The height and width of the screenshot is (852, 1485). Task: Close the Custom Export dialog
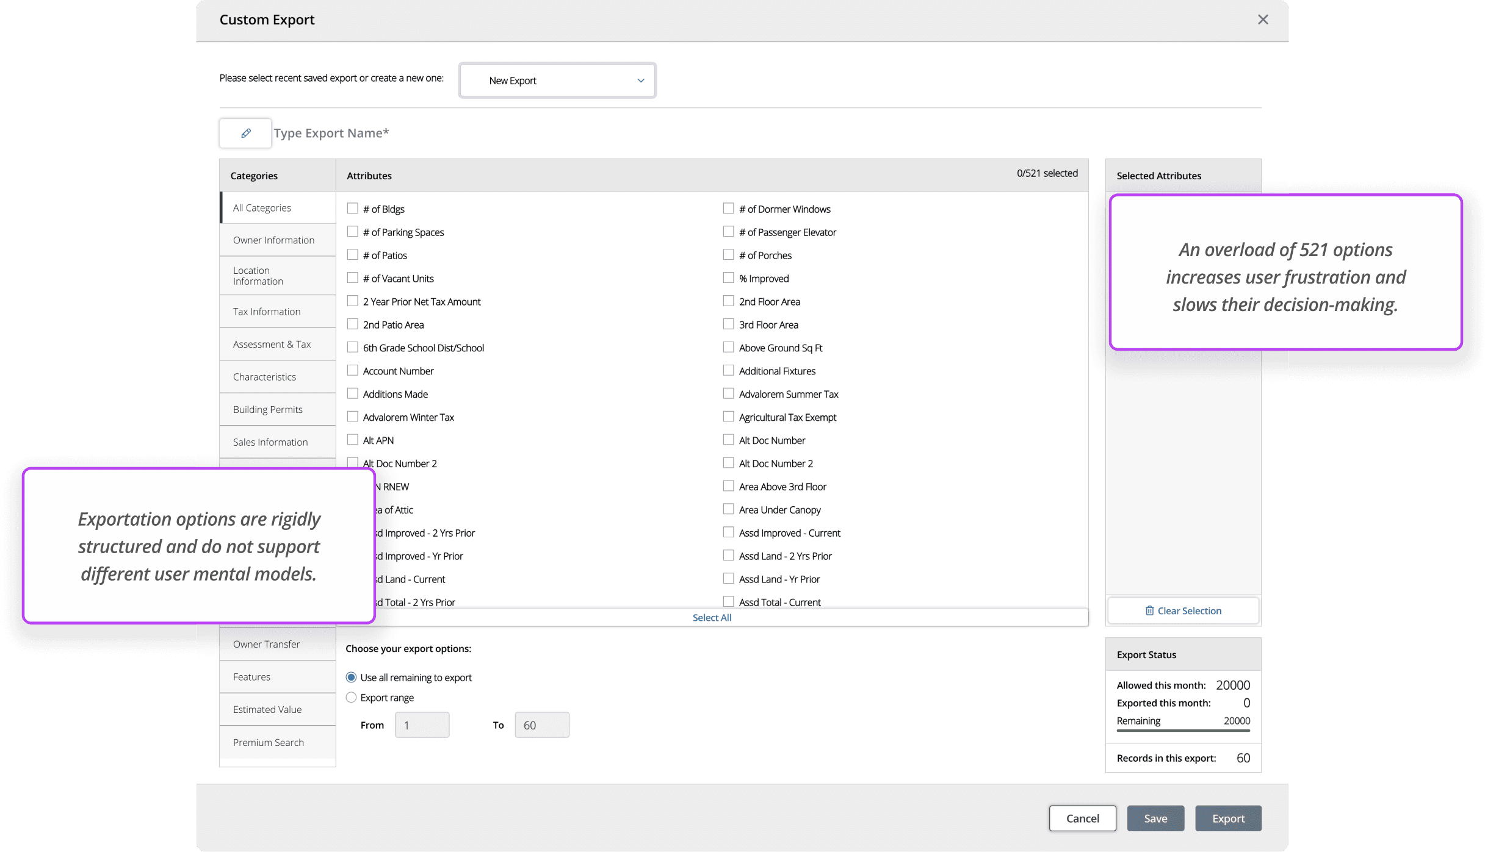click(1263, 20)
